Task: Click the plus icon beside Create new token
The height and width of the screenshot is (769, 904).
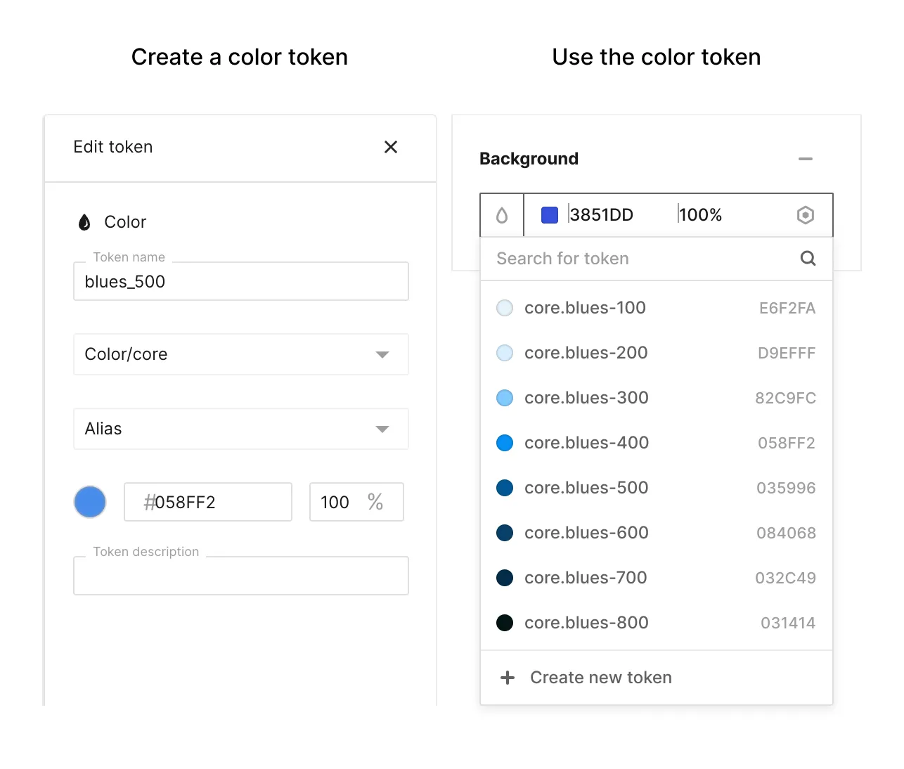Action: (x=508, y=678)
